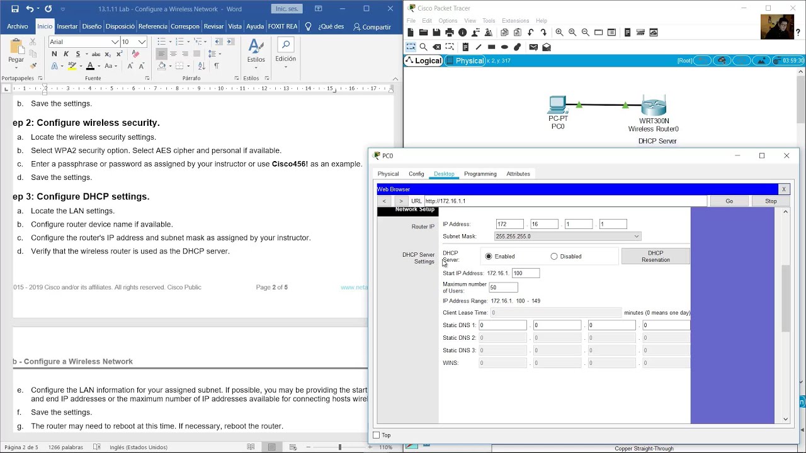Apply italic (K) formatting in Word

(x=66, y=54)
